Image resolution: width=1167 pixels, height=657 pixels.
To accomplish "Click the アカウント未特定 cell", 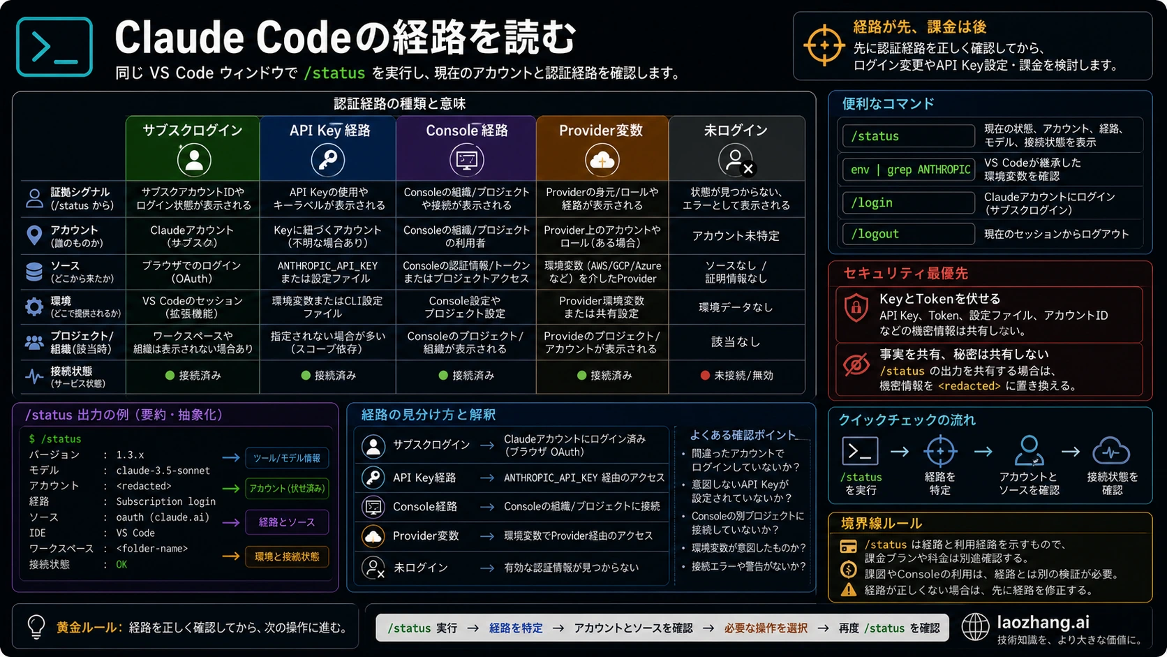I will 736,236.
